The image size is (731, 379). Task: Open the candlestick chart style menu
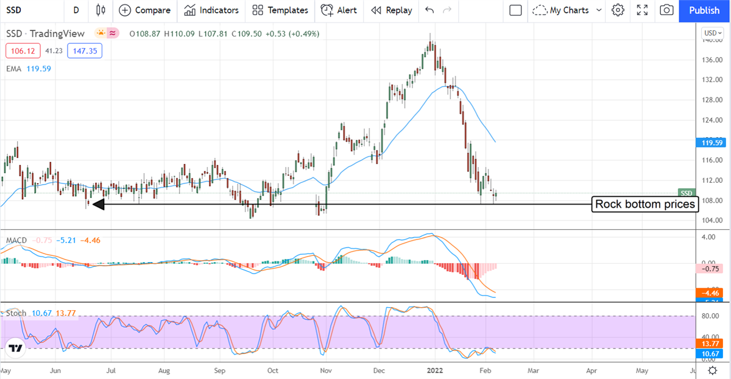click(101, 10)
